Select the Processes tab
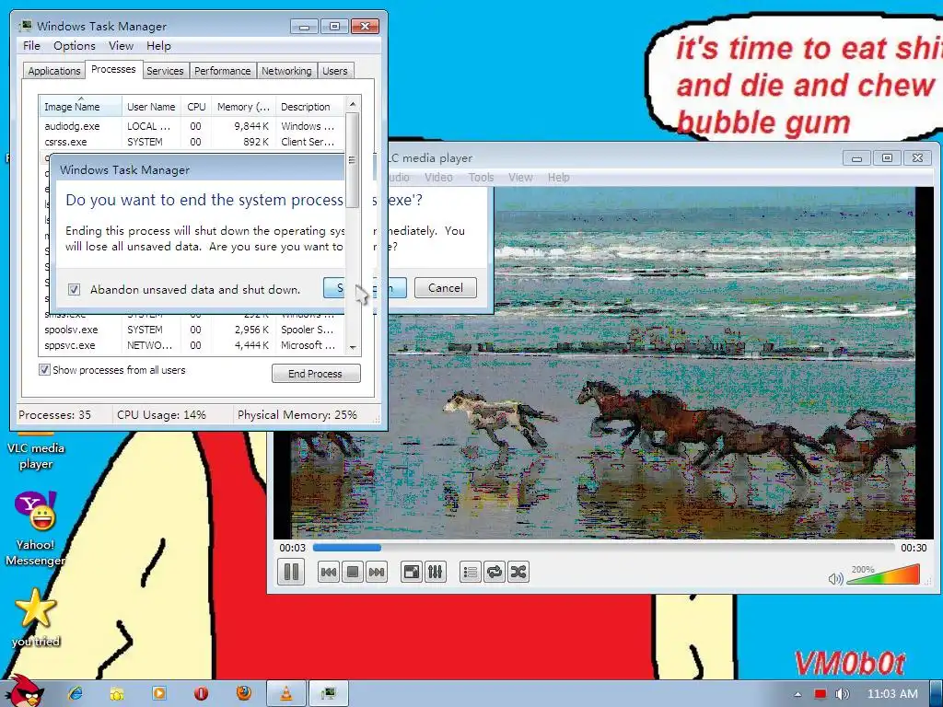The image size is (943, 707). click(113, 69)
